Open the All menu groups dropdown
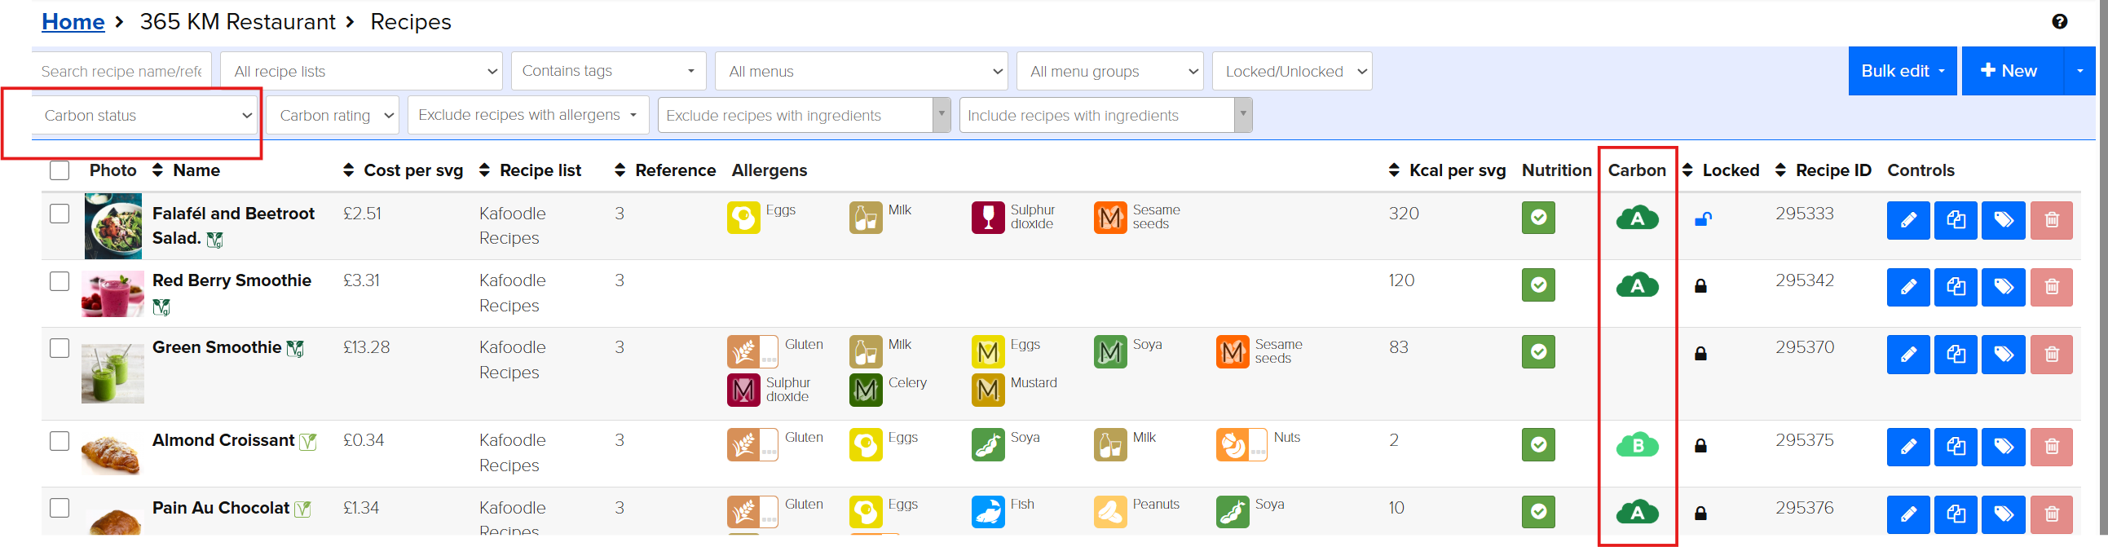 click(1109, 71)
